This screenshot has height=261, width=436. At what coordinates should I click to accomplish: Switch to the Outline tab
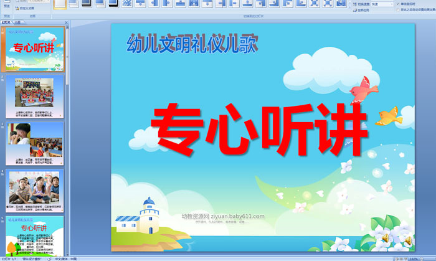17,22
